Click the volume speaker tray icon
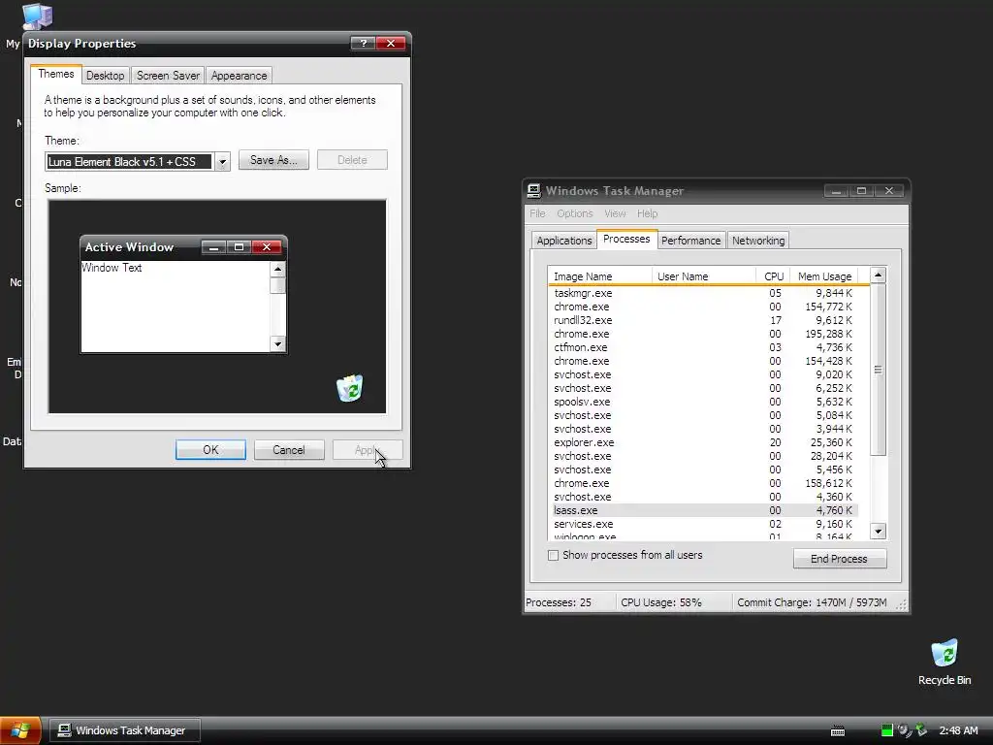 905,730
